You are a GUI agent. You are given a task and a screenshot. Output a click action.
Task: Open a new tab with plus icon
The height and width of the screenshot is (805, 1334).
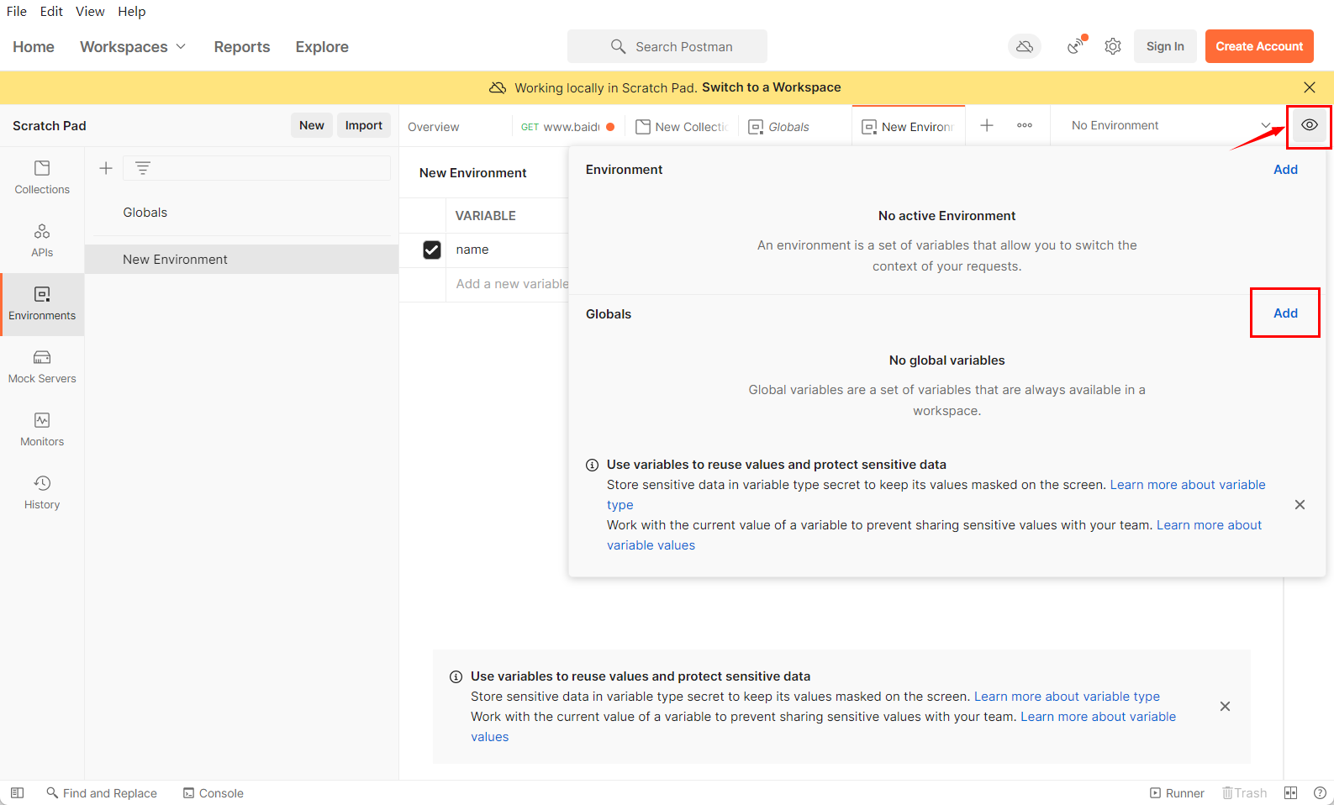pyautogui.click(x=987, y=125)
